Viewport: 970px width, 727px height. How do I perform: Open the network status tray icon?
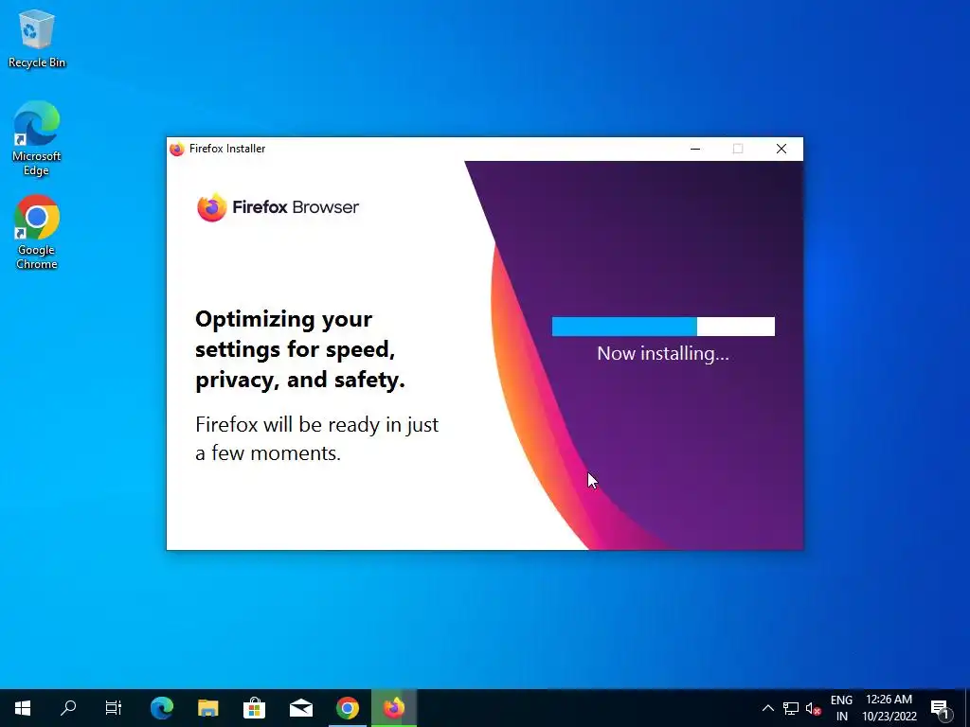pos(791,708)
